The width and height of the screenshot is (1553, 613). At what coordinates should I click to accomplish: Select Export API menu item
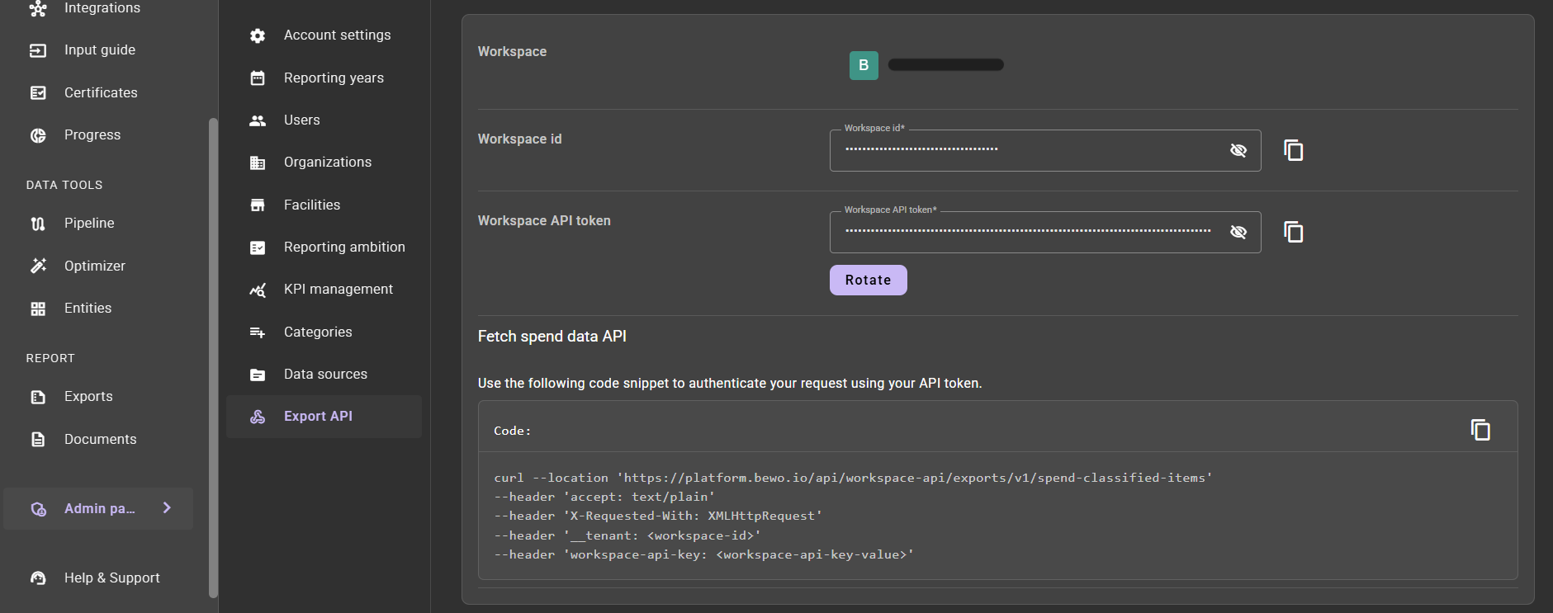coord(324,417)
